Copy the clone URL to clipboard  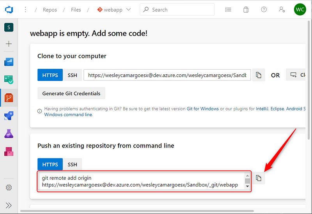pos(259,75)
